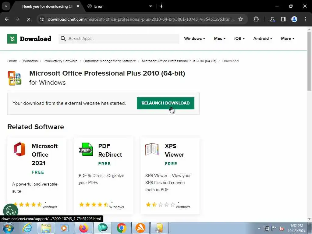This screenshot has width=312, height=234.
Task: Click the XPS Viewer book icon
Action: coord(152,149)
